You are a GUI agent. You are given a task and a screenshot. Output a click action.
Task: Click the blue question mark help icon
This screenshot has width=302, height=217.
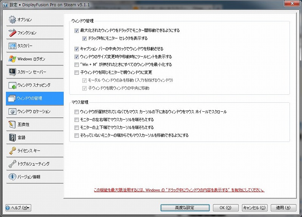(8, 208)
